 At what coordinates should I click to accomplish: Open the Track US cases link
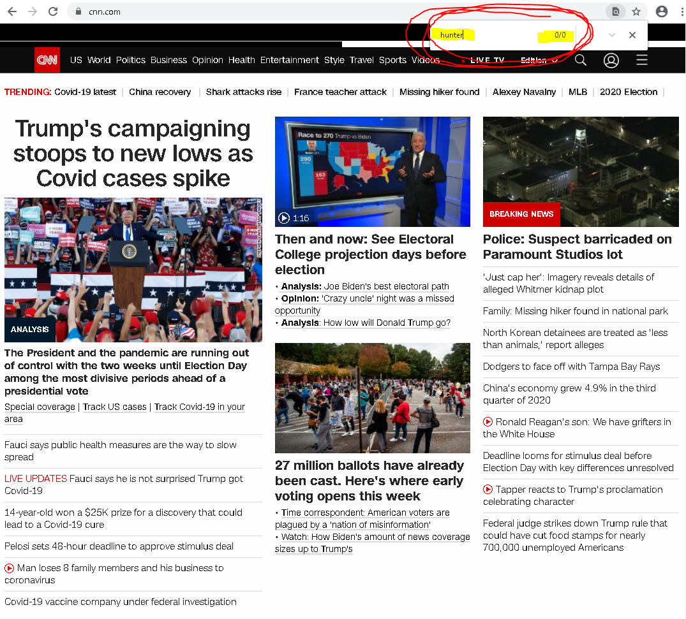(115, 407)
